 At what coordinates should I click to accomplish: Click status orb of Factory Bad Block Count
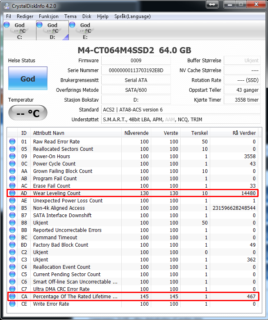pos(12,245)
